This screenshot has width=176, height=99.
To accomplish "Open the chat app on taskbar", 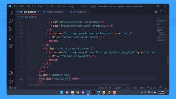I will [67, 92].
